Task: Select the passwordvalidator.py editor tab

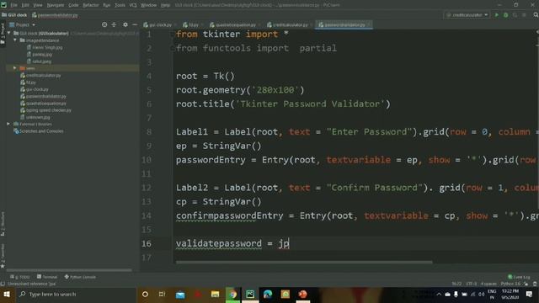Action: pos(344,24)
